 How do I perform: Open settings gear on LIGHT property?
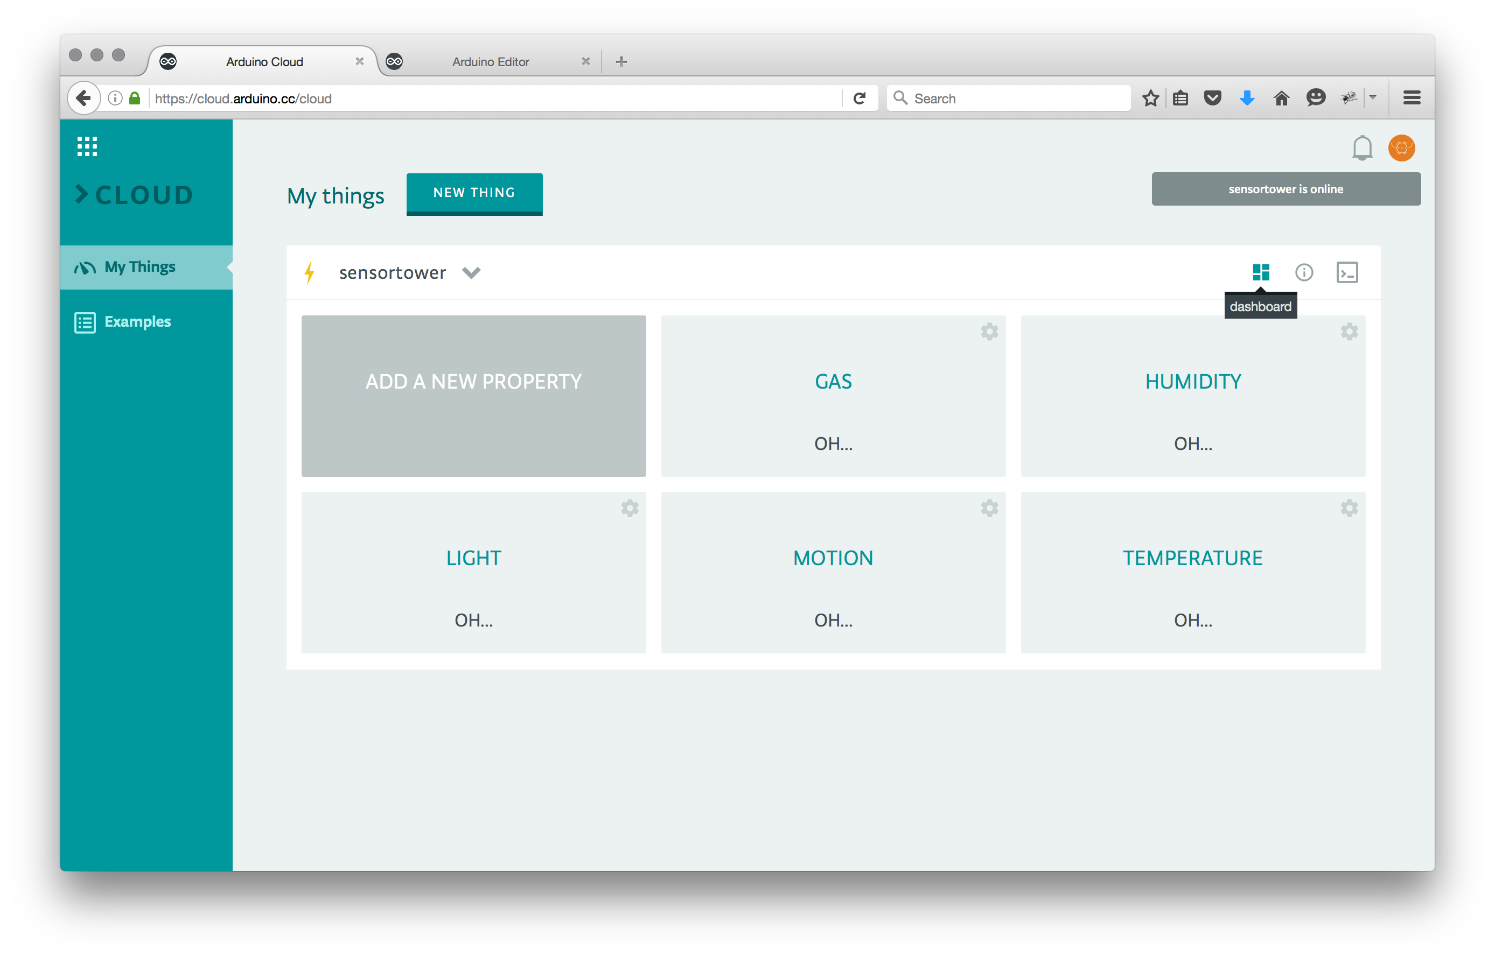pos(629,508)
